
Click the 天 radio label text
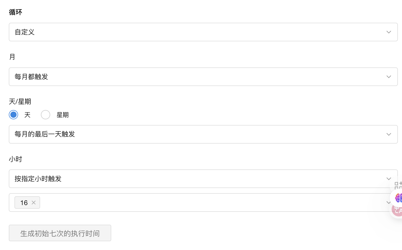(27, 115)
